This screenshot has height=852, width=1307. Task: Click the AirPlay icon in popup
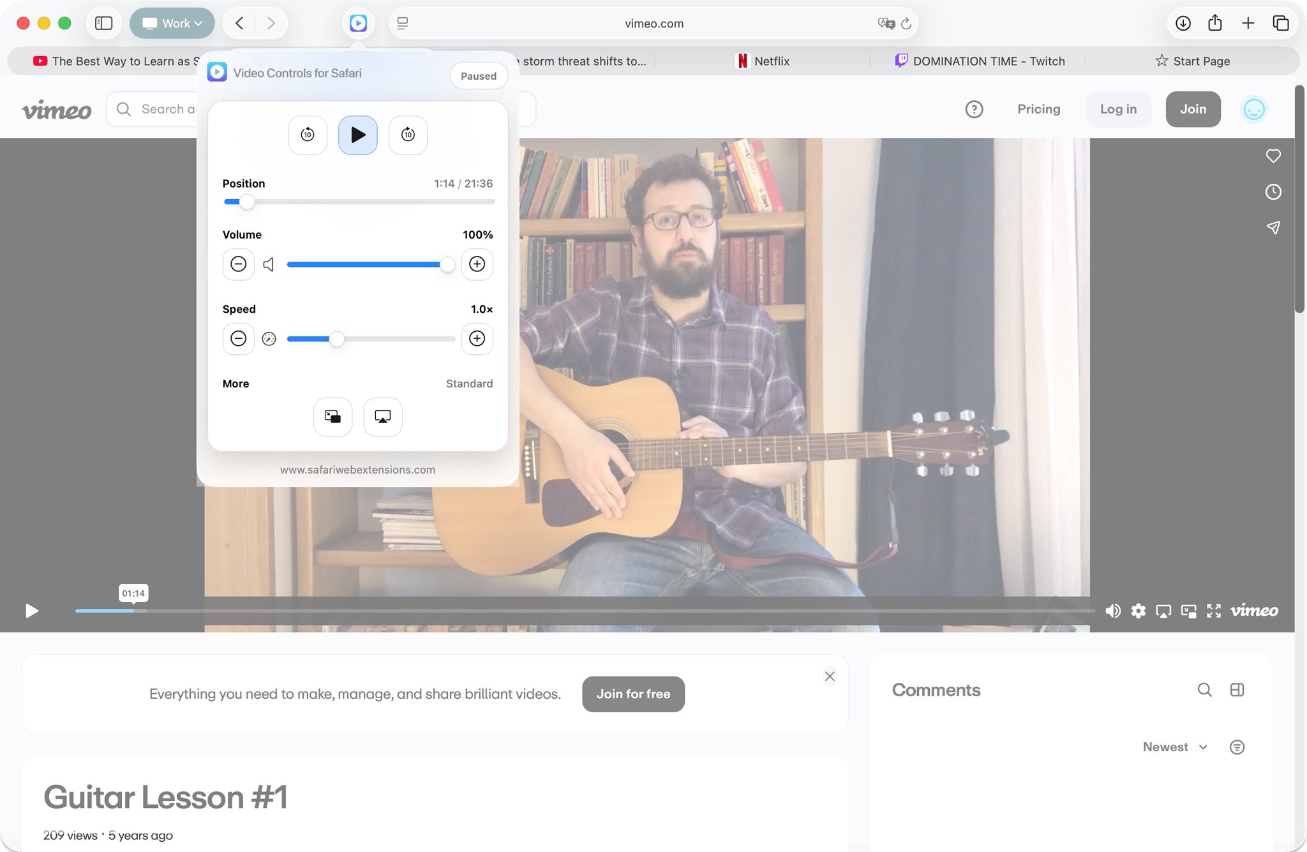[383, 417]
